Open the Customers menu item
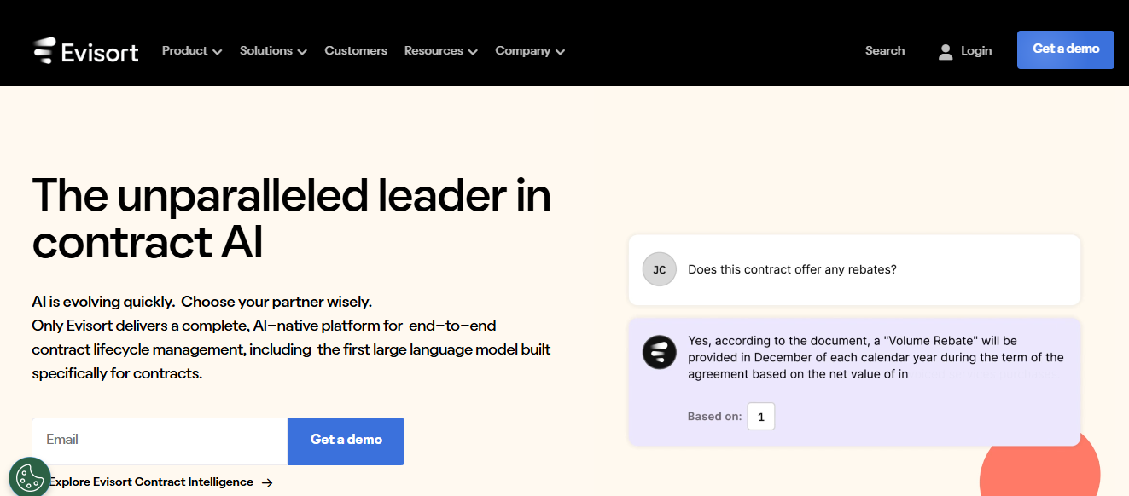The image size is (1129, 496). 356,50
